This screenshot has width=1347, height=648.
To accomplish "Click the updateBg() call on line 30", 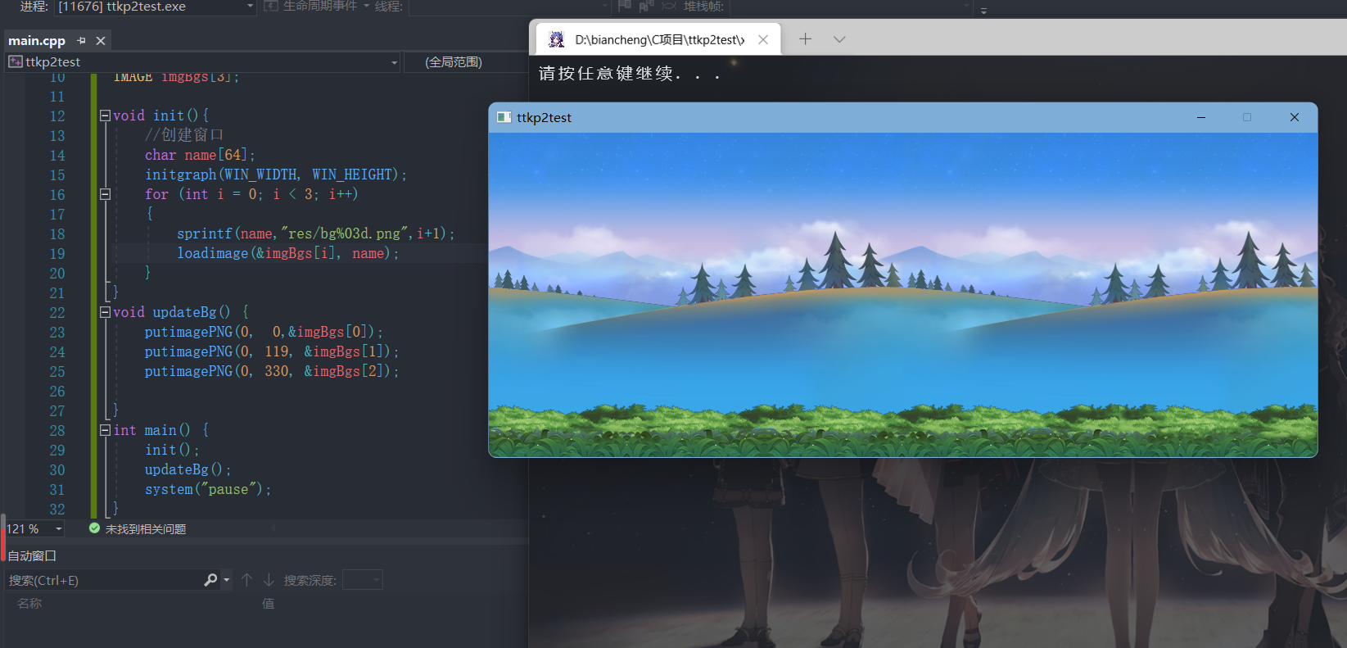I will pos(188,469).
